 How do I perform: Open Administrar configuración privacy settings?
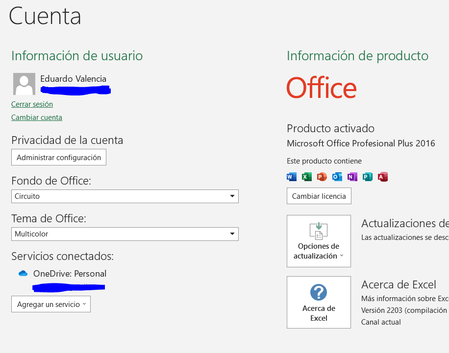coord(59,157)
